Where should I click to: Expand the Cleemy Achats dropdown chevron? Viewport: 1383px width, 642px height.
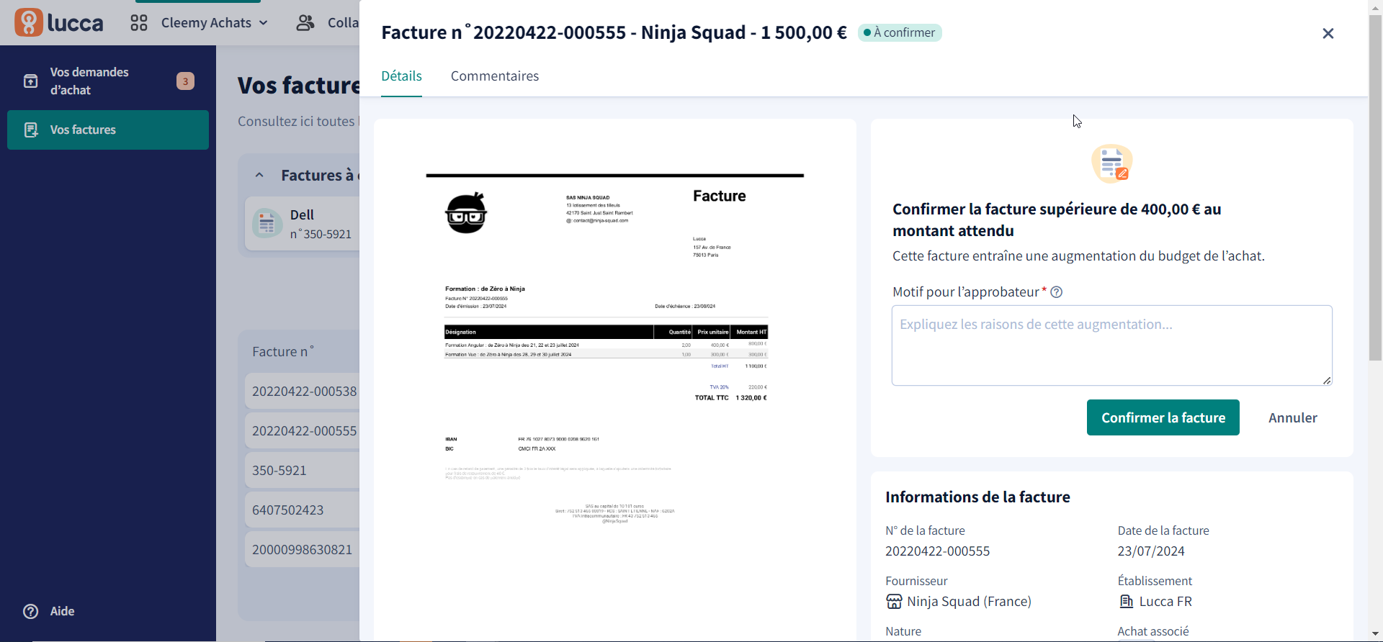[264, 23]
